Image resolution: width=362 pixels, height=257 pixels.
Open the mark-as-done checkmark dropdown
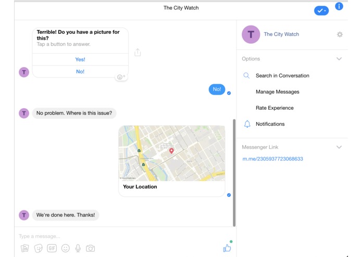coord(321,10)
